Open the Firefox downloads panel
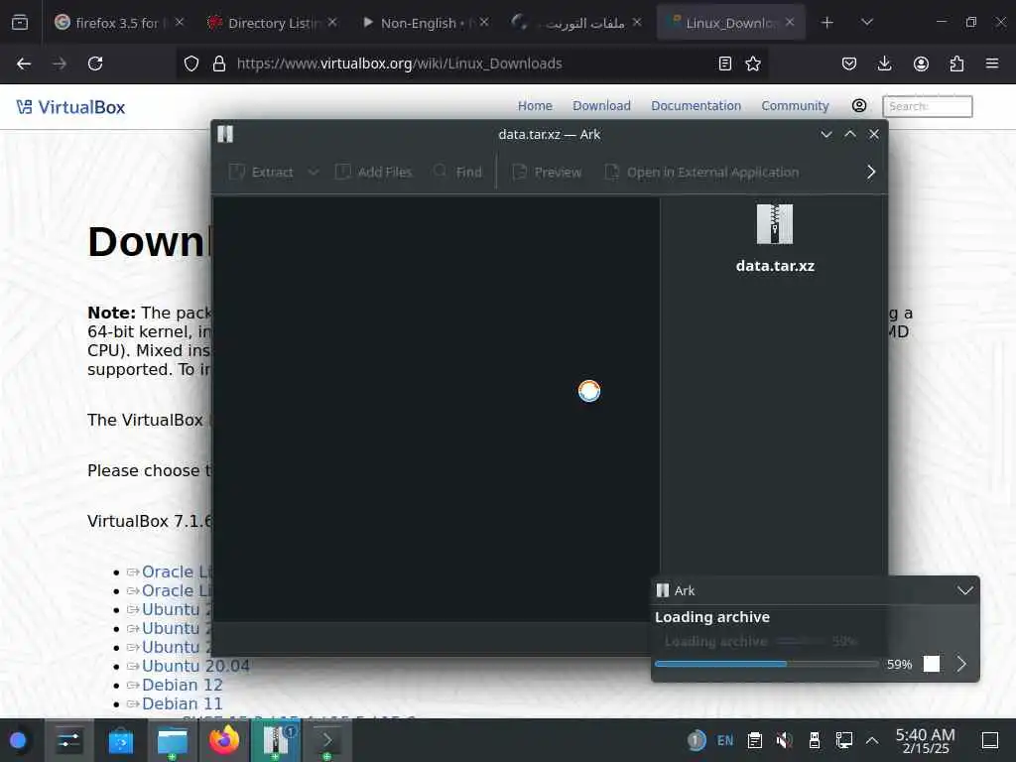 (884, 63)
